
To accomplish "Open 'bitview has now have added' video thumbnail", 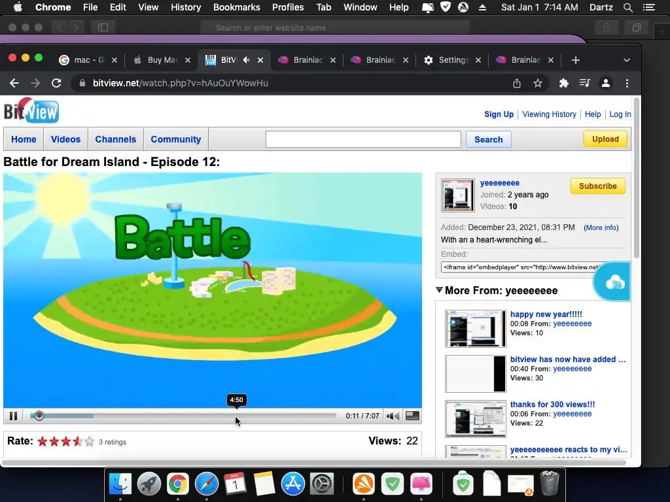I will click(475, 373).
